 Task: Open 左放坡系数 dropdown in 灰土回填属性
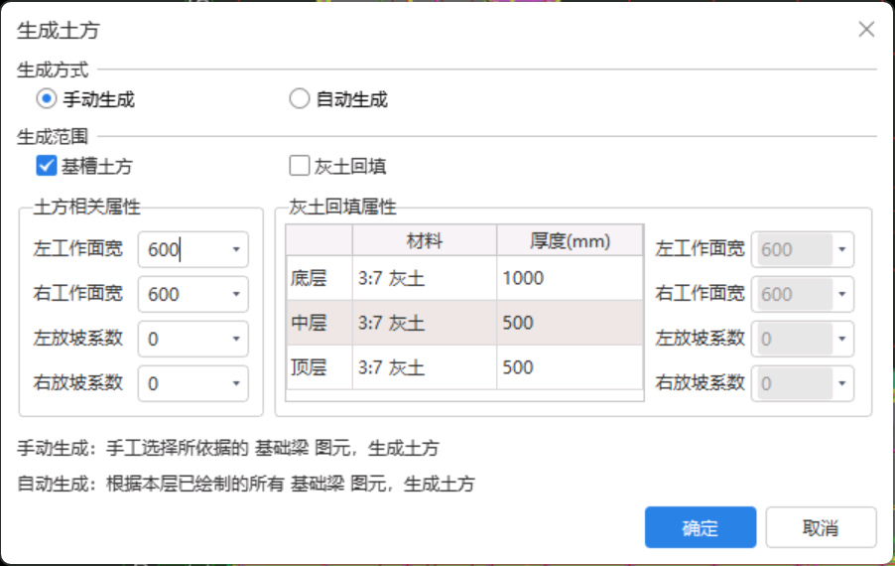pos(842,339)
